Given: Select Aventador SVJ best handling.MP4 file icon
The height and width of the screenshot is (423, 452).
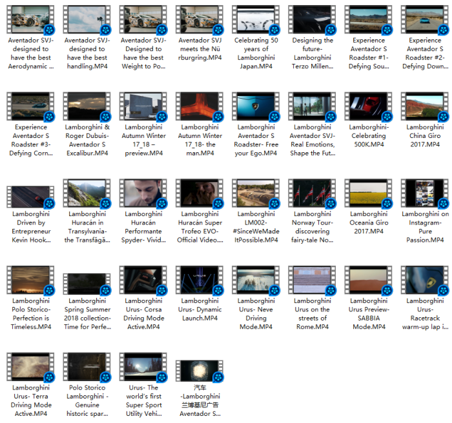Looking at the screenshot, I should 87,19.
